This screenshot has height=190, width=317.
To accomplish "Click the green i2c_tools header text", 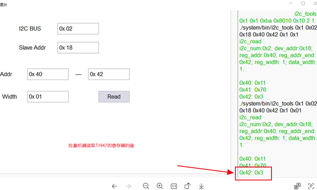I will tap(305, 14).
